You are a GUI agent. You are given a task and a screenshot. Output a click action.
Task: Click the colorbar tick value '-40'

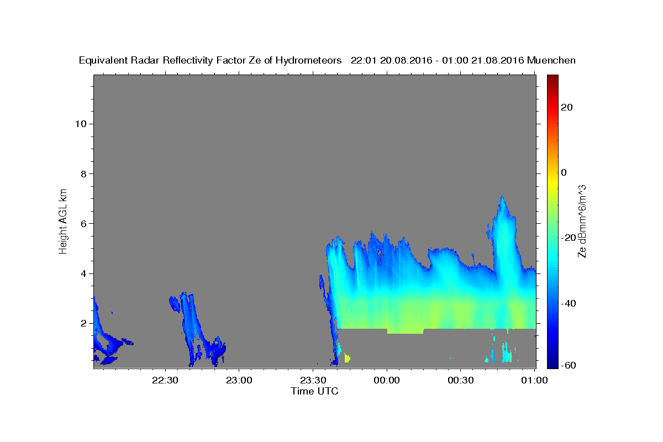pyautogui.click(x=569, y=303)
